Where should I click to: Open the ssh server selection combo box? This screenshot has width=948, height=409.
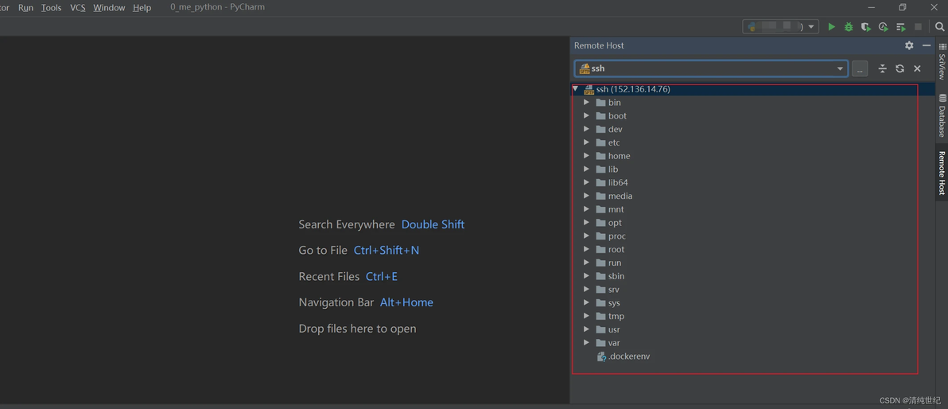(711, 68)
